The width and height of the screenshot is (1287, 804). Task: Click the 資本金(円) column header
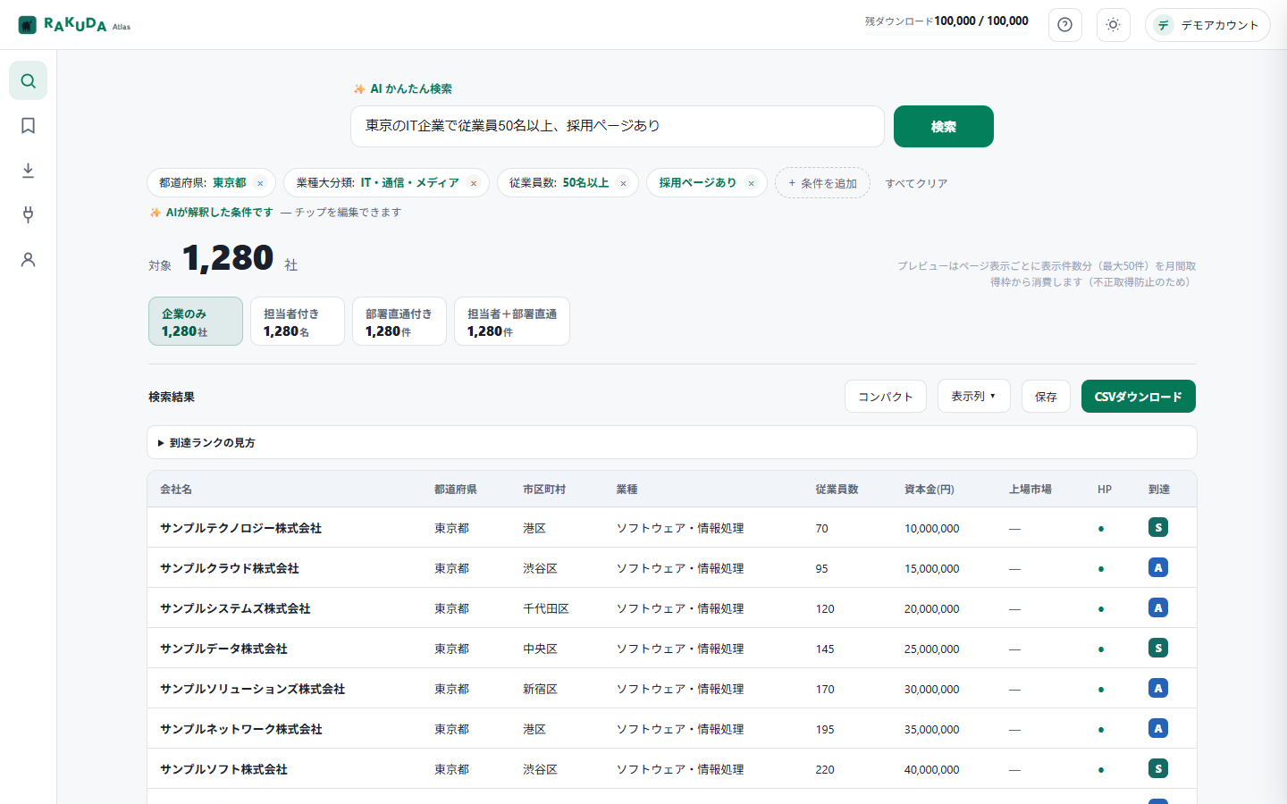[x=929, y=490]
